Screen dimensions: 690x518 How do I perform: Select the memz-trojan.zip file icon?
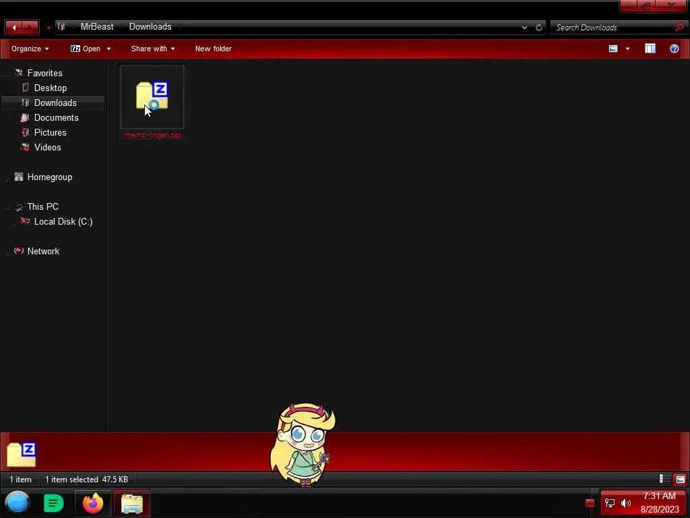152,96
